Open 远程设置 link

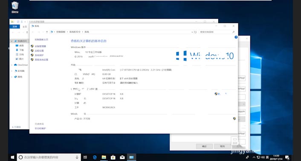39,51
